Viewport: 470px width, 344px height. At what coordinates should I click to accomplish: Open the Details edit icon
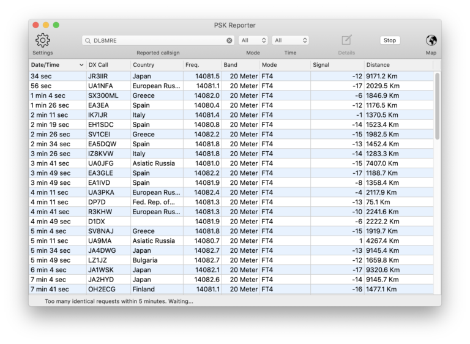tap(346, 40)
